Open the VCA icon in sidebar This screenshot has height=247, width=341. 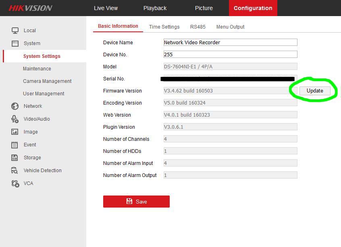tap(15, 183)
